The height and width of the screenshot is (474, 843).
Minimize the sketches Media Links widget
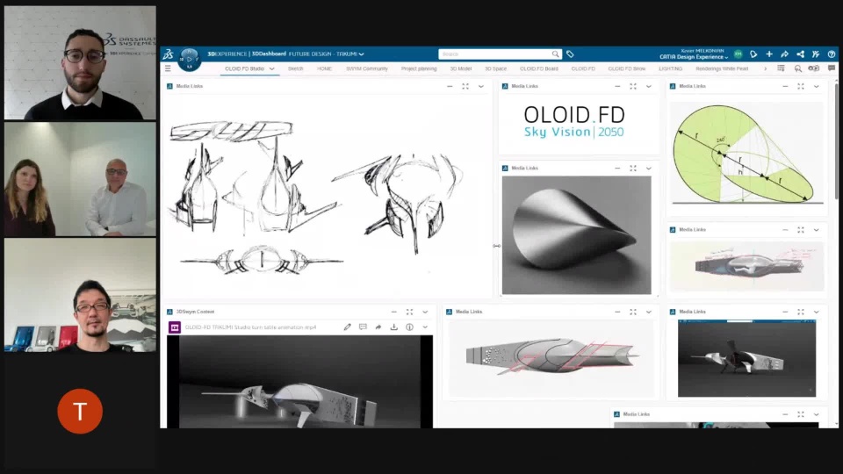tap(450, 86)
